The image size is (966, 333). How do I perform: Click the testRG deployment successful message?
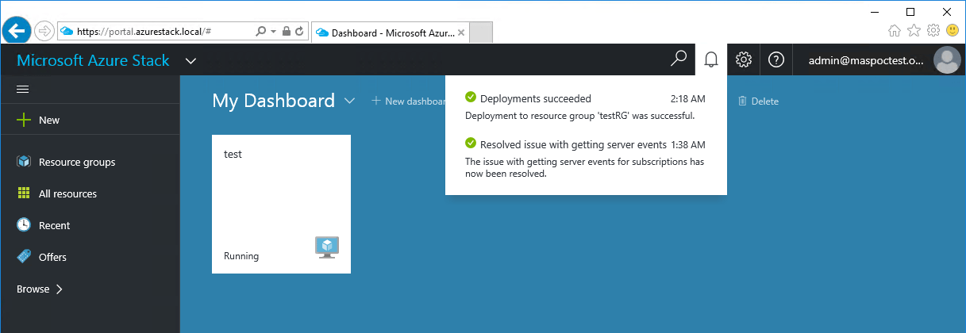click(579, 116)
